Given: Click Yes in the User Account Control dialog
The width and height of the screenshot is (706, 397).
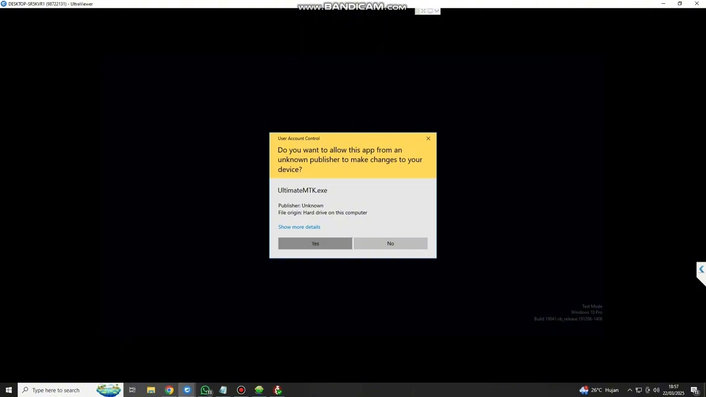Looking at the screenshot, I should click(315, 243).
